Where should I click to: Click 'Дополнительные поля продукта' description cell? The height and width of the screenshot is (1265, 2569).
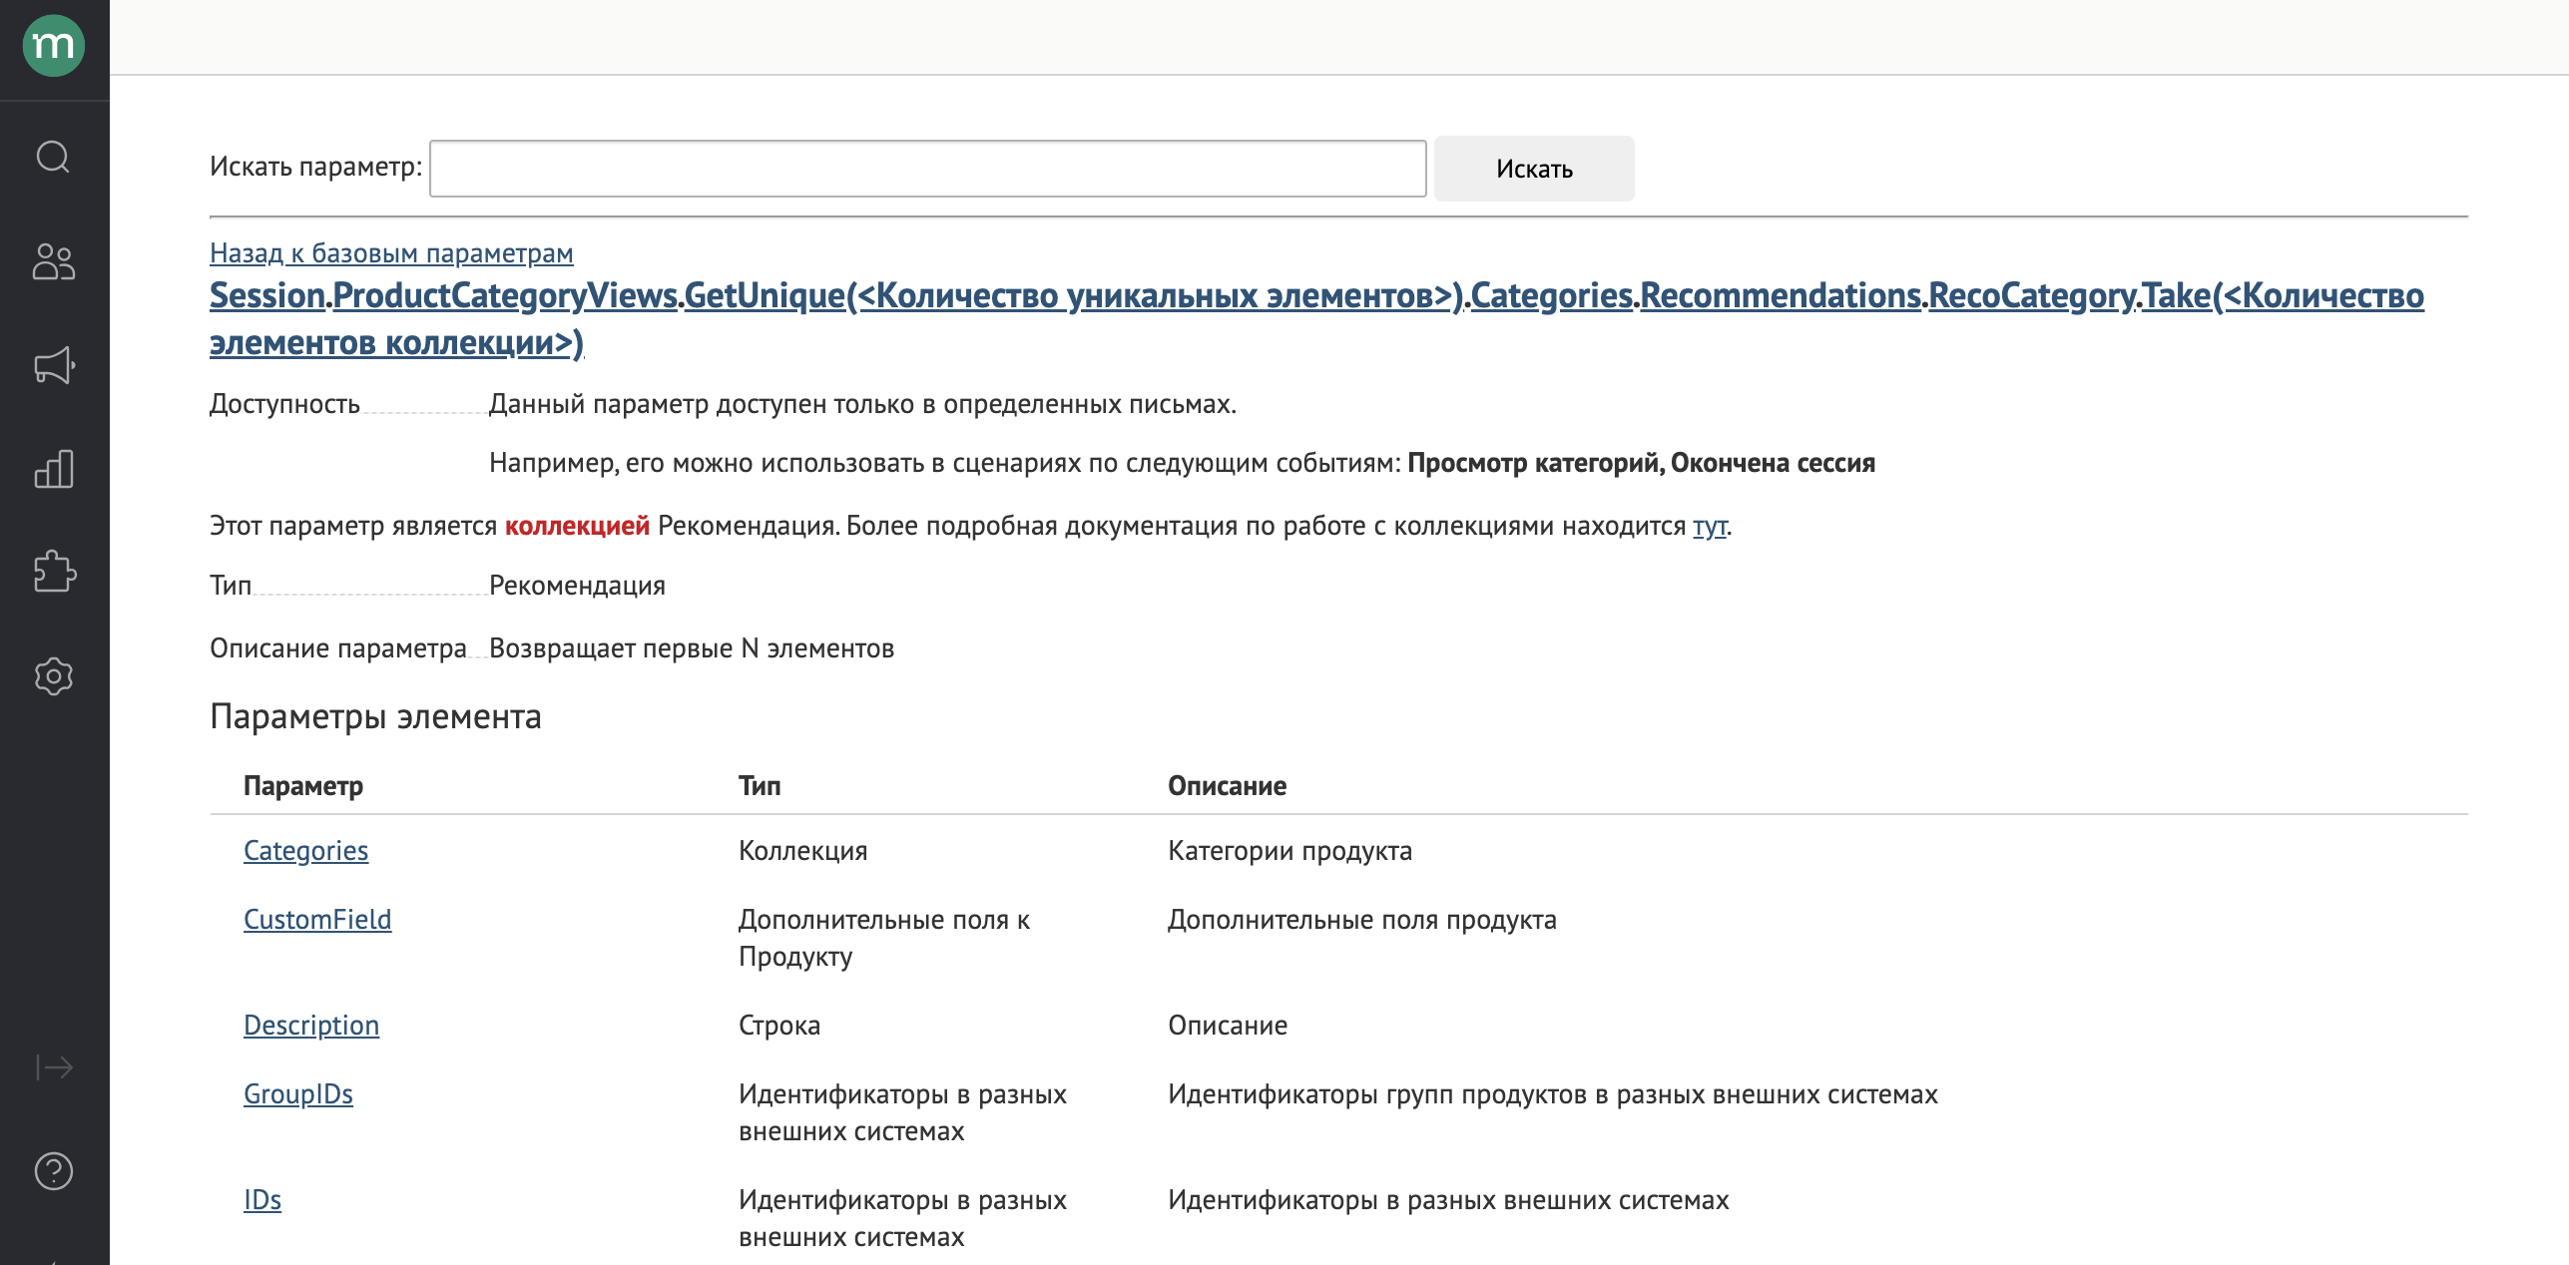[1362, 920]
